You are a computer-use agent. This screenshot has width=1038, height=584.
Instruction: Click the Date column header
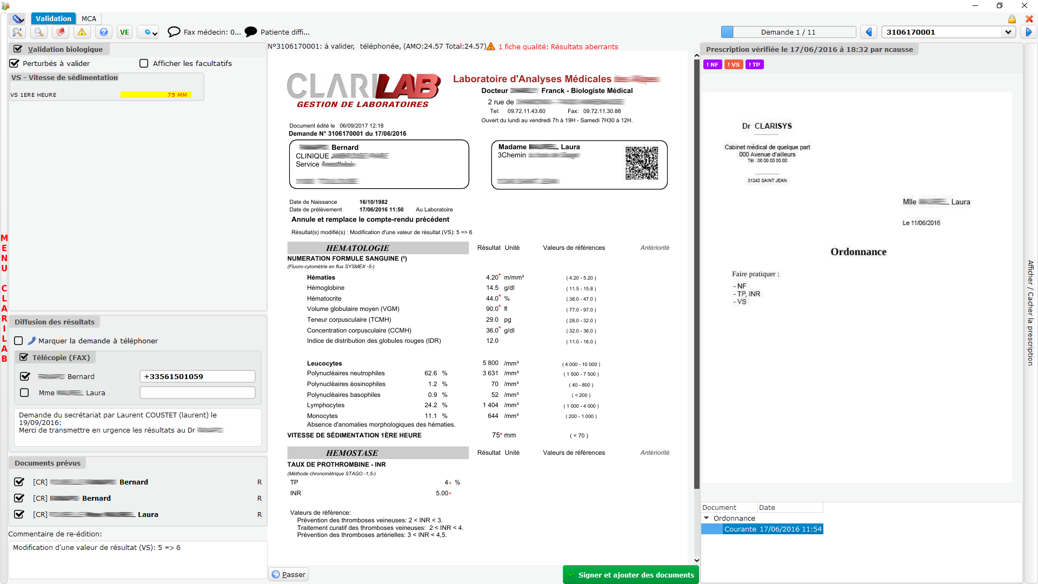coord(790,507)
